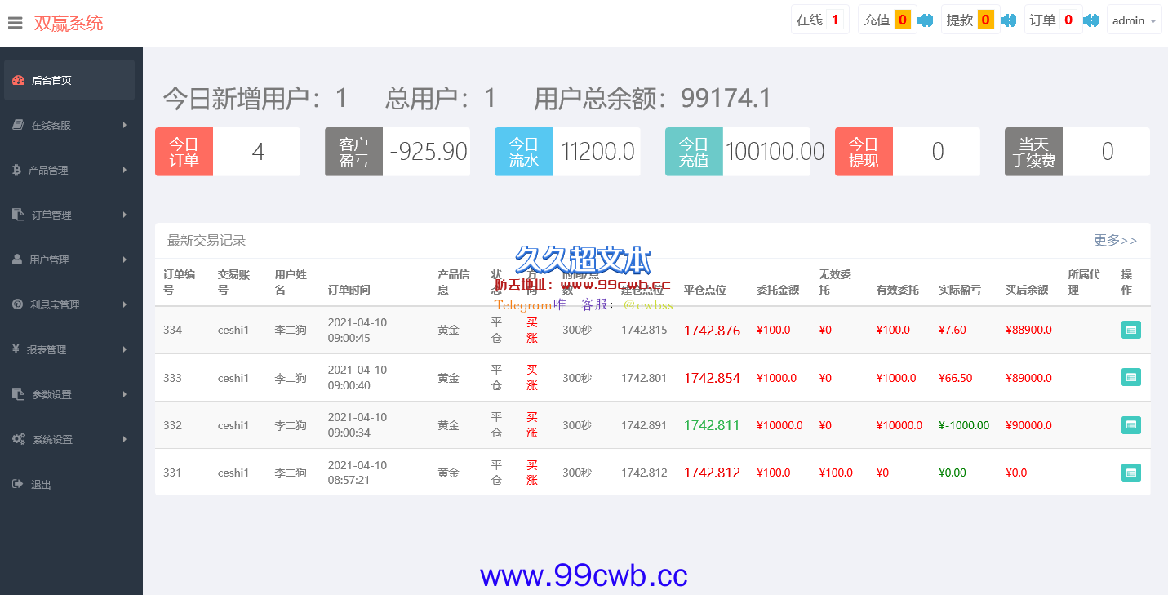1168x595 pixels.
Task: Click the 今日流水 blue card
Action: click(567, 152)
